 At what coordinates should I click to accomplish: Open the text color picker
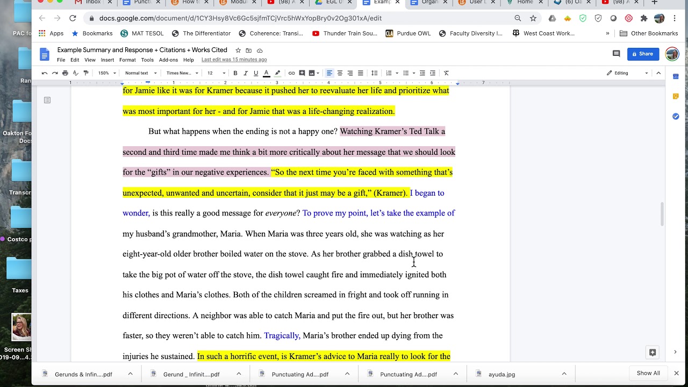pyautogui.click(x=266, y=73)
